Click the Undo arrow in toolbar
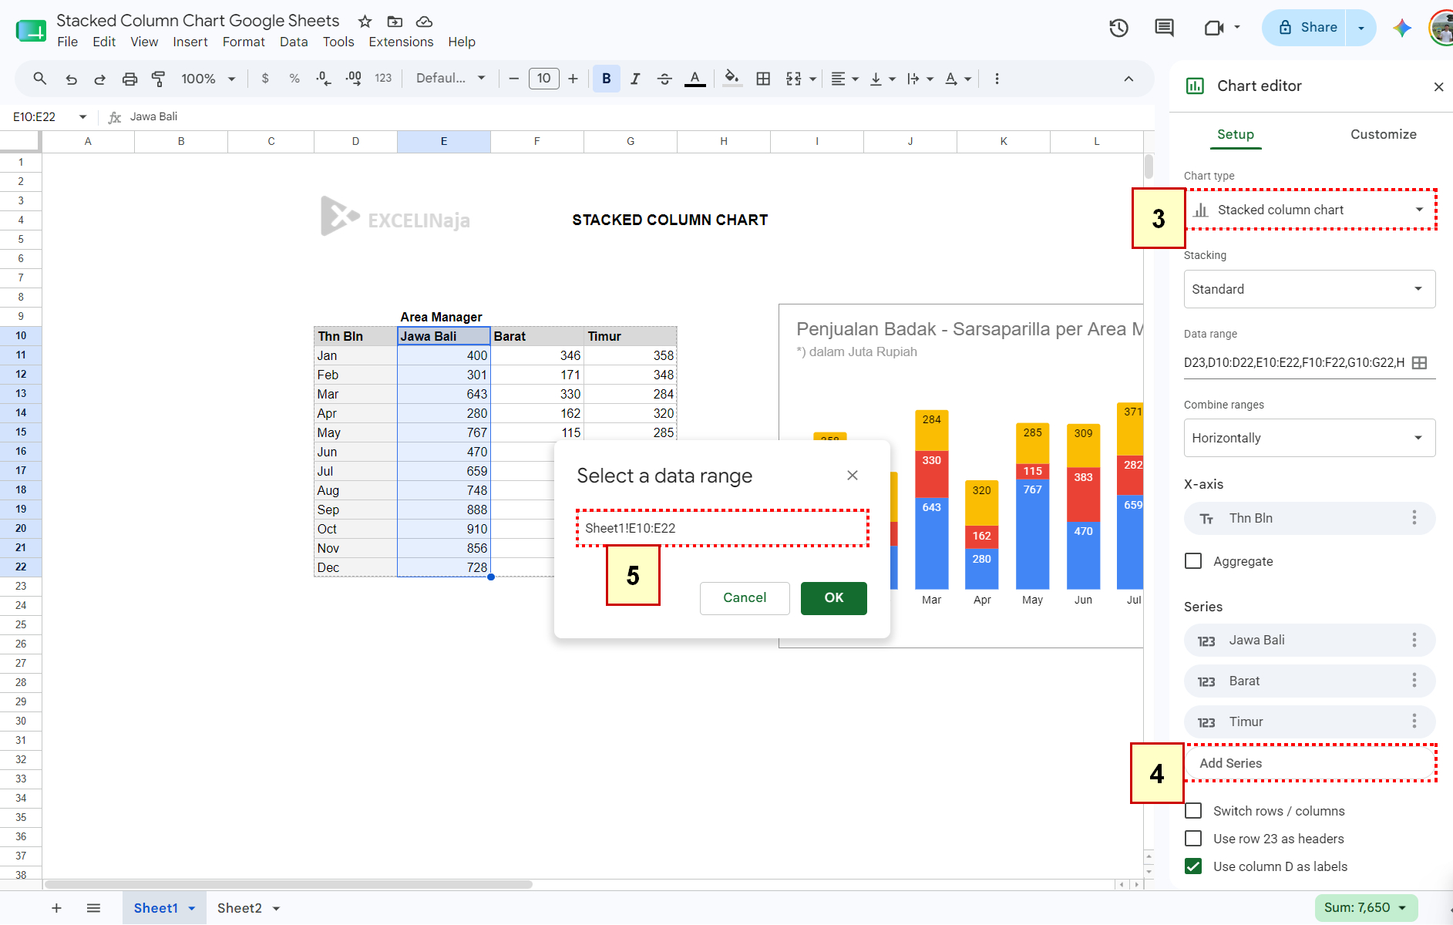Viewport: 1453px width, 925px height. [x=71, y=79]
